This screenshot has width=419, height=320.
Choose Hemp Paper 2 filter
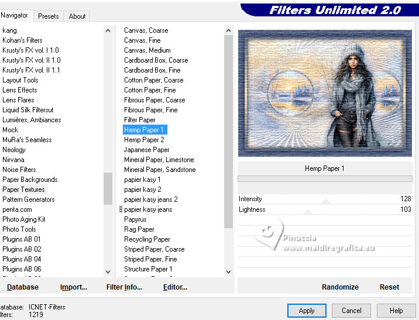144,140
